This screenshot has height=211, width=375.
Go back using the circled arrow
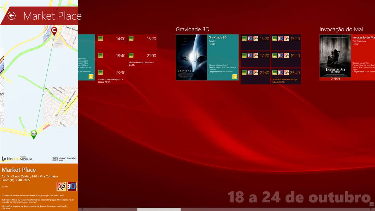[11, 16]
